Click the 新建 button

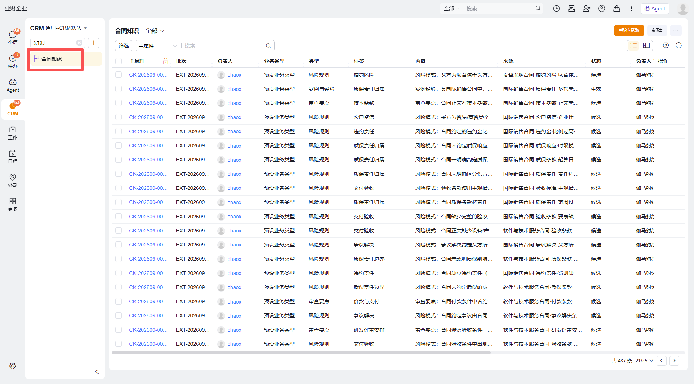(x=657, y=30)
